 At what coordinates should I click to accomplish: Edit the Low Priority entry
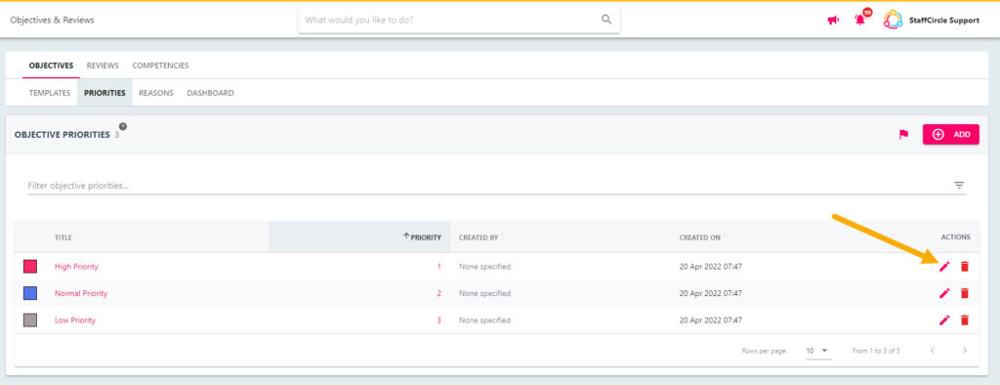(944, 320)
